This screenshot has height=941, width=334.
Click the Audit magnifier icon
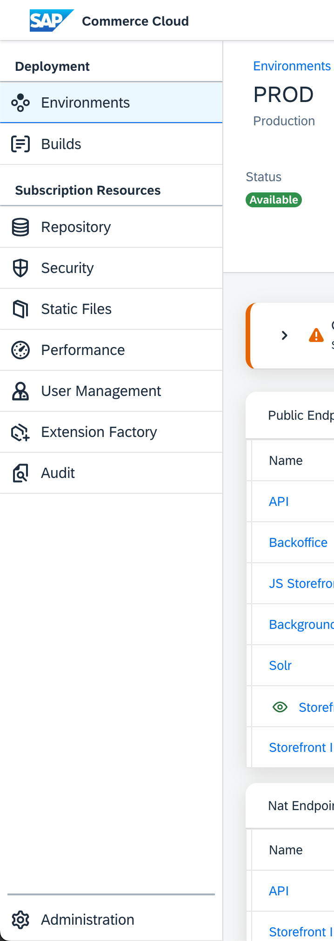coord(20,473)
